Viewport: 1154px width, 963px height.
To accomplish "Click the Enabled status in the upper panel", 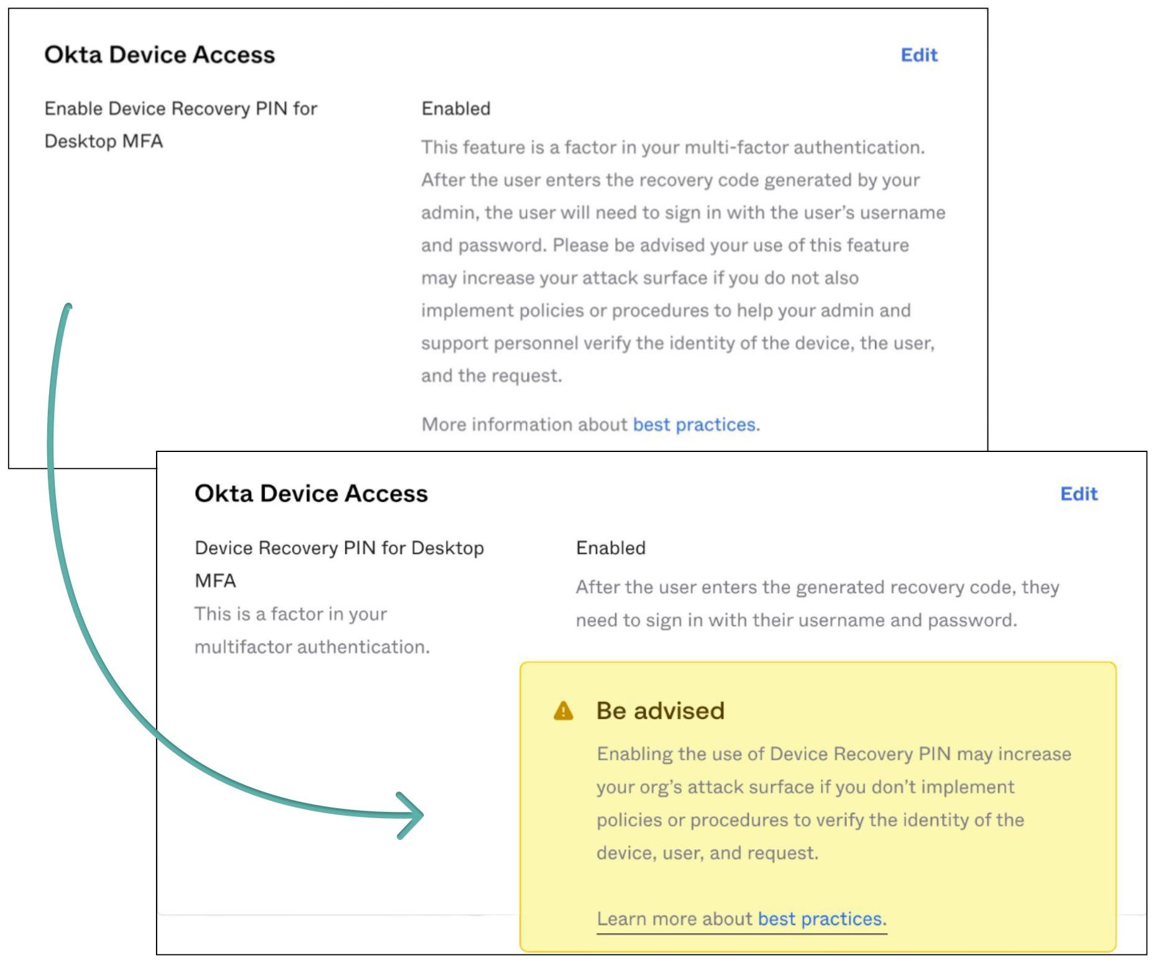I will [x=456, y=109].
